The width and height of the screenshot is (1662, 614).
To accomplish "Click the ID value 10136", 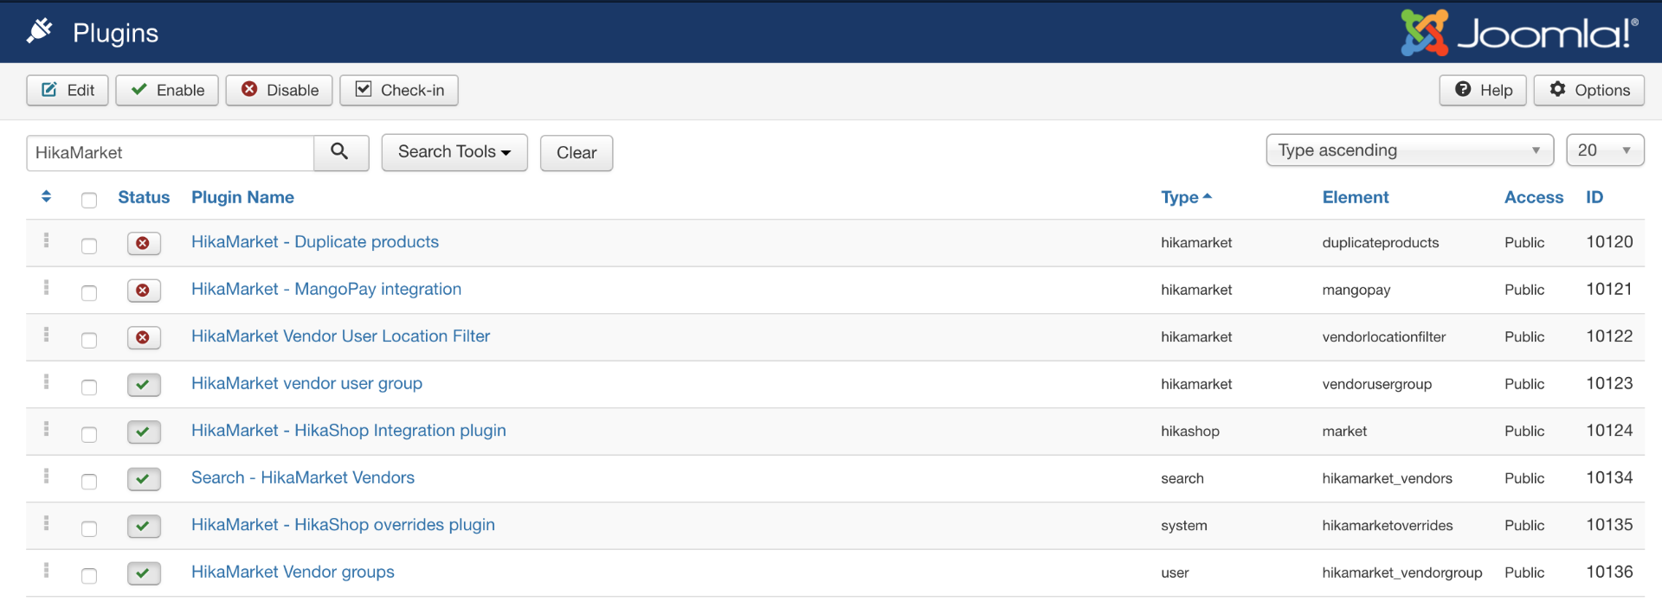I will pyautogui.click(x=1609, y=572).
